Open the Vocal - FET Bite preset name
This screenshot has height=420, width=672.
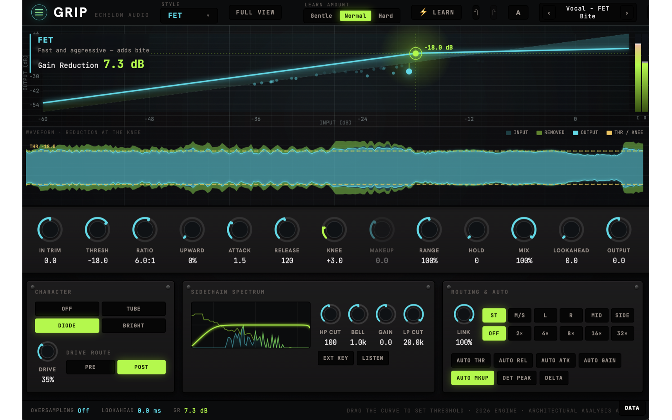click(587, 12)
